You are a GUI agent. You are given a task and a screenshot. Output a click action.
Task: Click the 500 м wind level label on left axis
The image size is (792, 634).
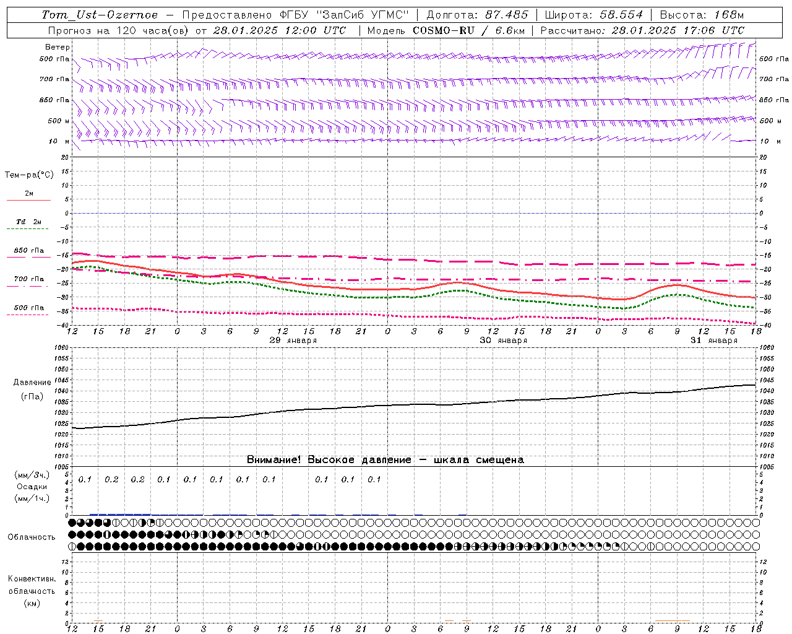(59, 121)
